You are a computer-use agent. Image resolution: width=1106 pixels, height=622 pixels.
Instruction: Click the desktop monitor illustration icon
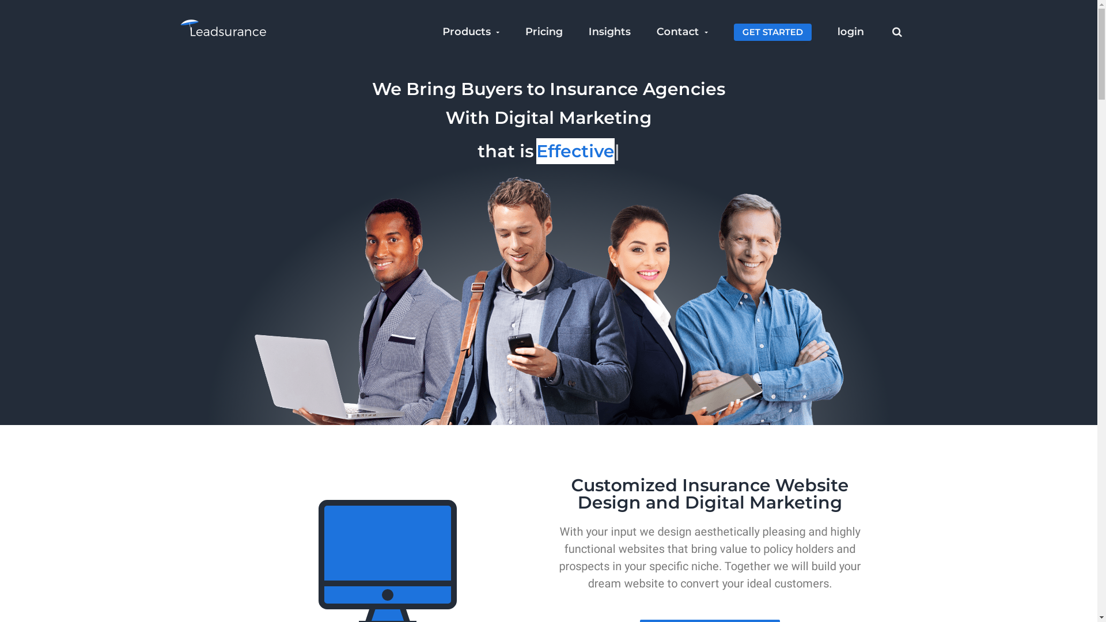(388, 559)
